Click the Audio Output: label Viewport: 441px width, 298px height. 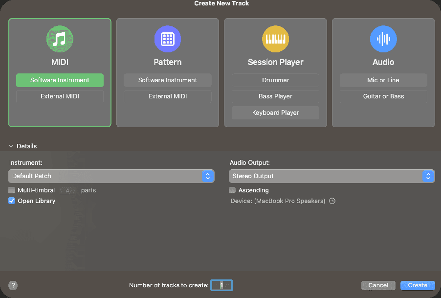point(250,162)
